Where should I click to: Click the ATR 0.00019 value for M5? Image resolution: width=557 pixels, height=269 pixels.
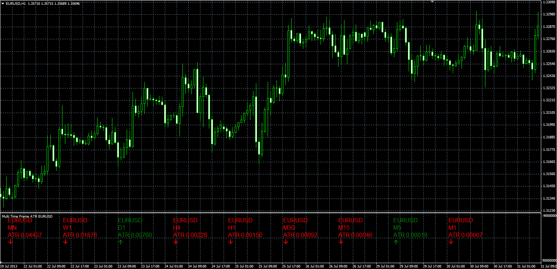pos(410,235)
